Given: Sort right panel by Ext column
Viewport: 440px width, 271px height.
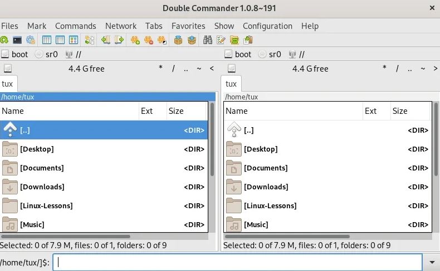Looking at the screenshot, I should (377, 111).
